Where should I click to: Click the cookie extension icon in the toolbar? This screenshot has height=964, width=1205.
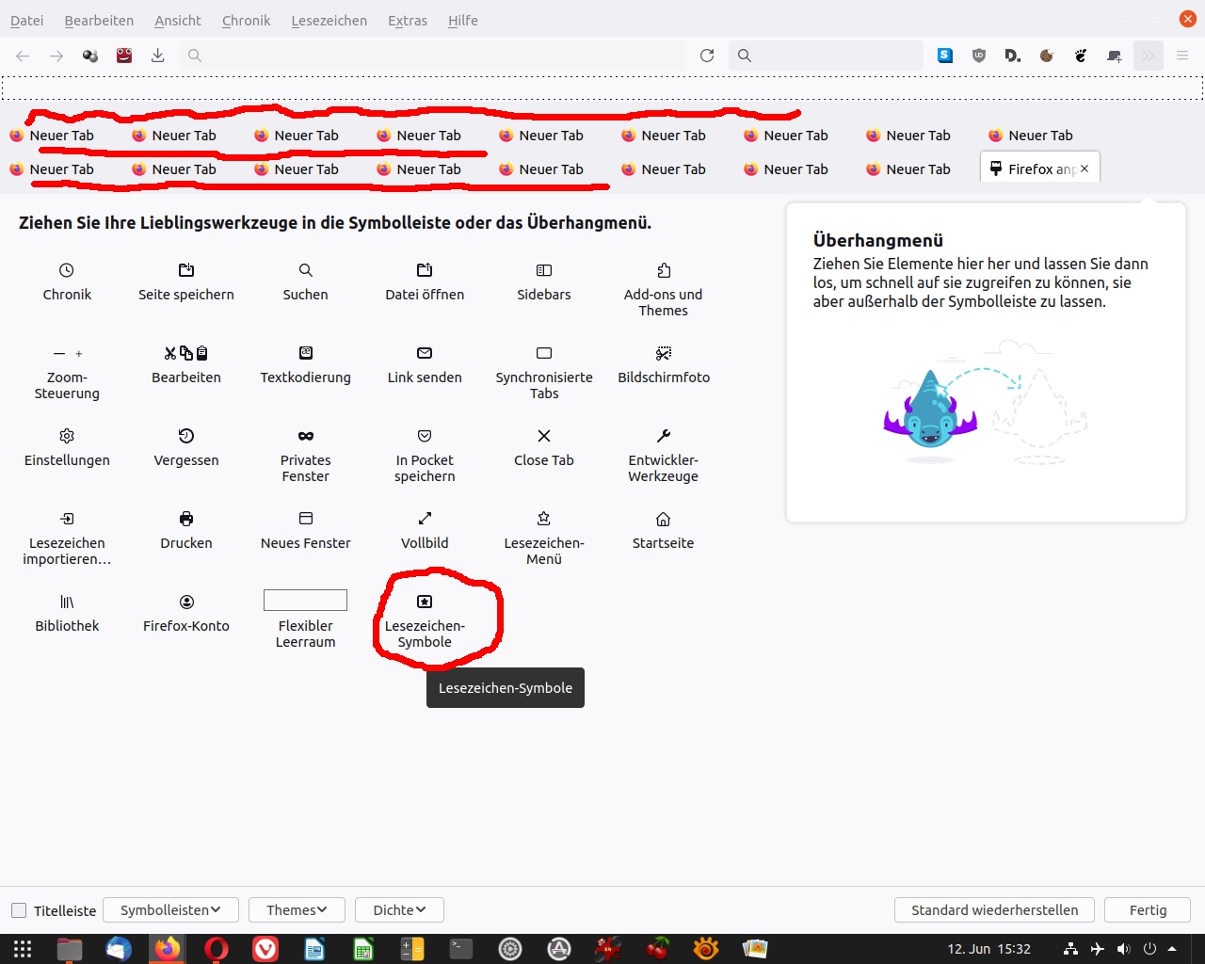(x=1047, y=56)
